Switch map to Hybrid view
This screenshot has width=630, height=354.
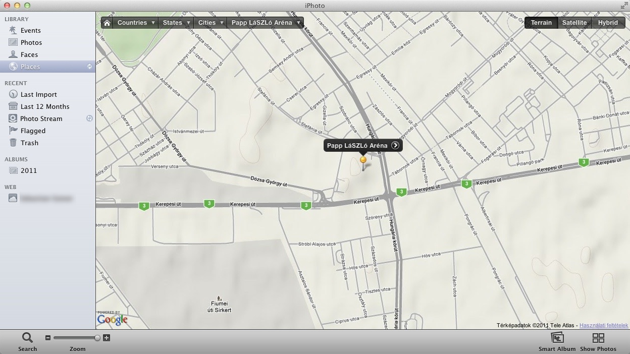tap(608, 23)
